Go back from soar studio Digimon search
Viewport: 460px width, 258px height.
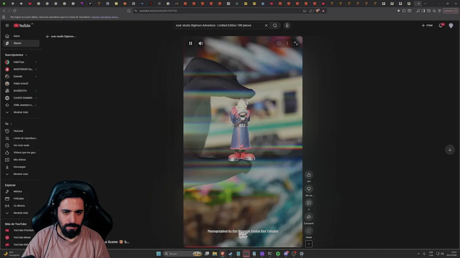[x=47, y=37]
